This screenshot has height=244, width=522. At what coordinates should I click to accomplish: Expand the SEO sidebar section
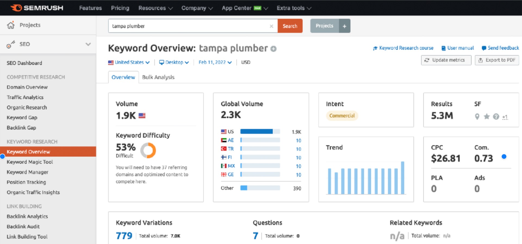[x=88, y=44]
